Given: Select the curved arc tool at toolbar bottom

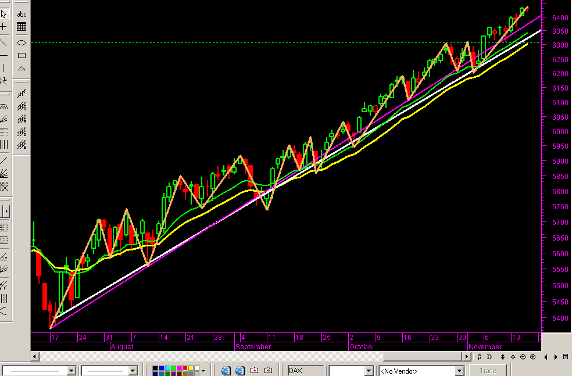Looking at the screenshot, I should (3, 311).
